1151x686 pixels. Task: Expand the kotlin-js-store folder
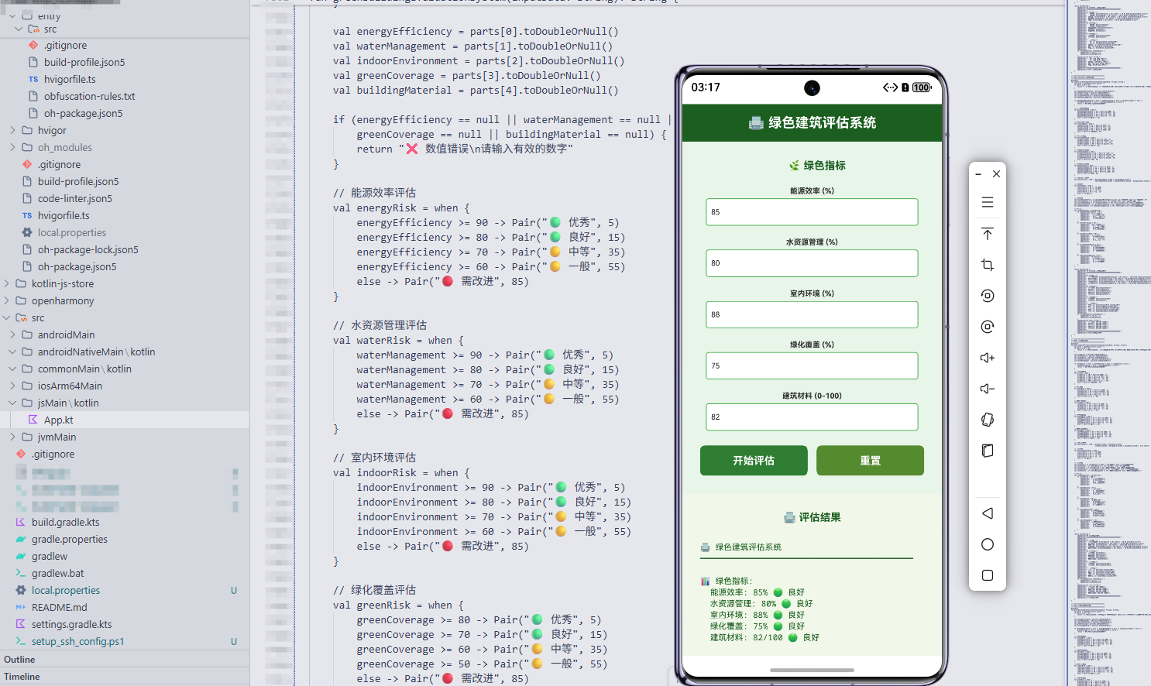(x=6, y=283)
